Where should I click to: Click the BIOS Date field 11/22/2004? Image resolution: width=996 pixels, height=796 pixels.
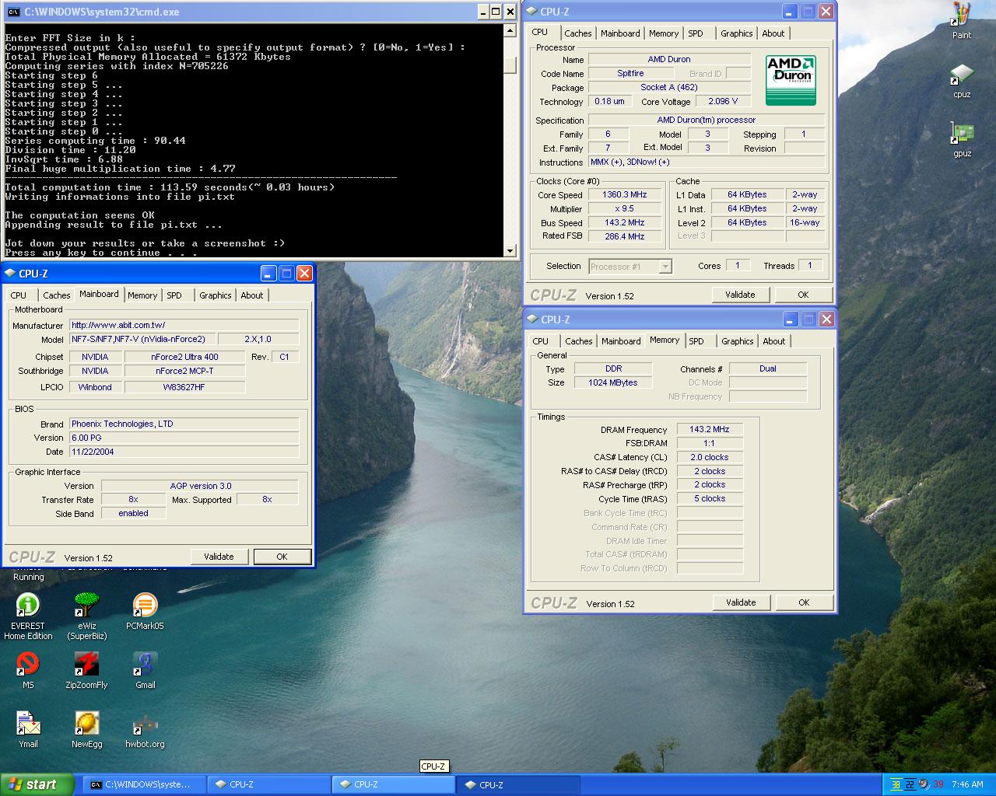(184, 452)
